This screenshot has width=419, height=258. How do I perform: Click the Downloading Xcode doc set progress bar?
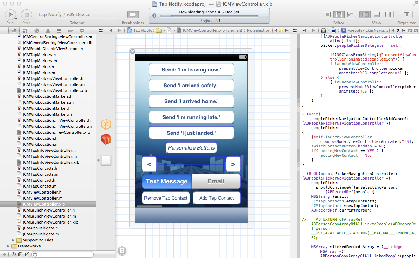[209, 16]
